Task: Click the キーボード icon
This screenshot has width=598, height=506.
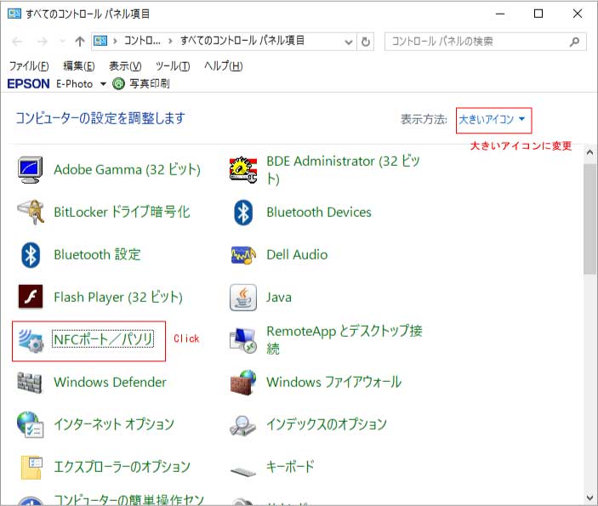Action: coord(243,471)
